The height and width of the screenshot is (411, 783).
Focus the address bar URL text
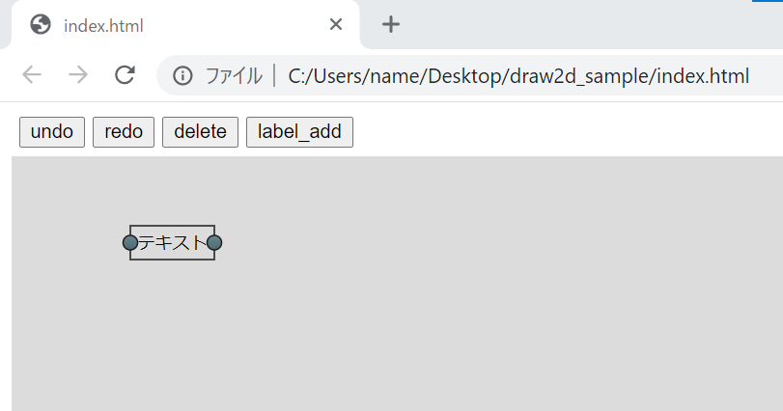coord(518,76)
